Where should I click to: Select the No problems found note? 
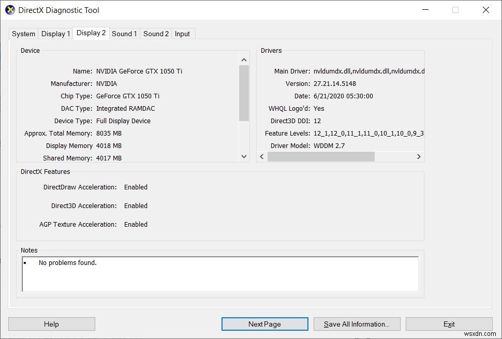(67, 262)
